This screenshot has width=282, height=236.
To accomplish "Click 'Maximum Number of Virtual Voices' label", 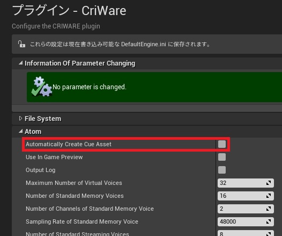I will pyautogui.click(x=74, y=183).
